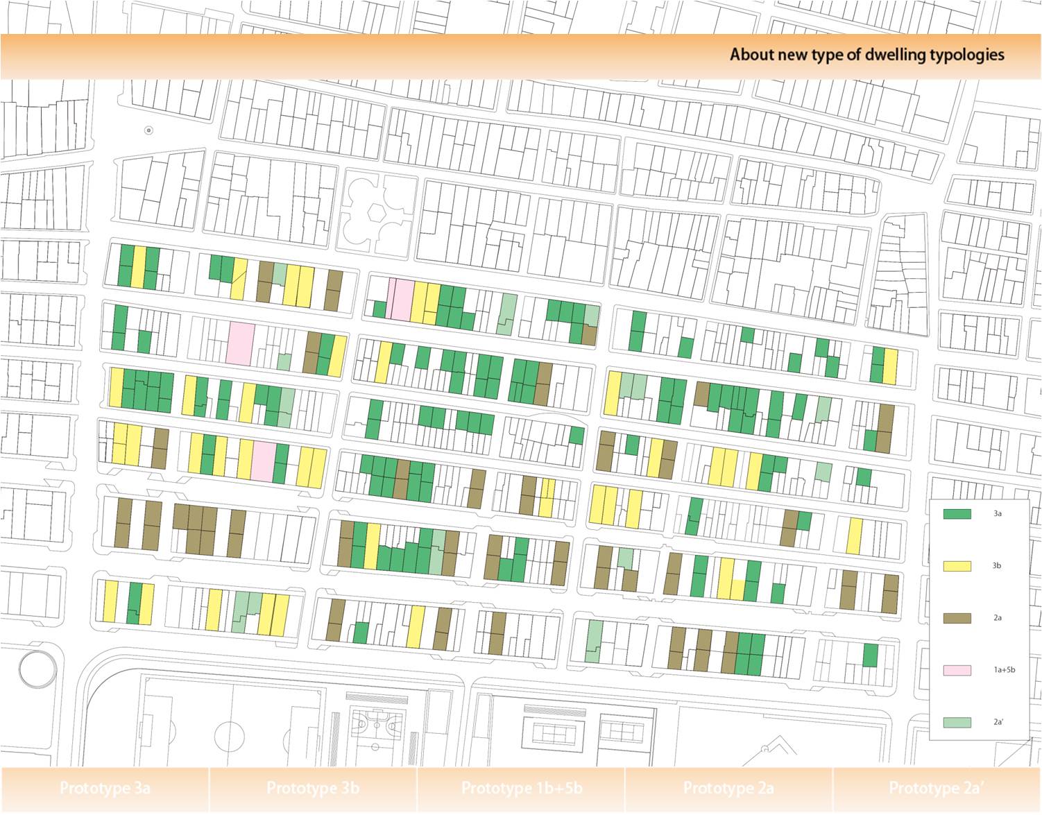
Task: Select the 1a+5b legend label text
Action: point(1004,670)
